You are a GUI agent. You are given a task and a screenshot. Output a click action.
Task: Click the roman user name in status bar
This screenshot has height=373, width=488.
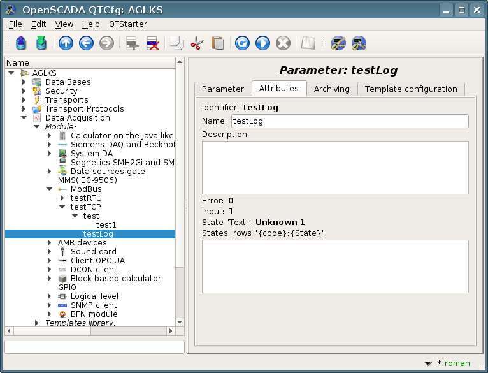(457, 363)
